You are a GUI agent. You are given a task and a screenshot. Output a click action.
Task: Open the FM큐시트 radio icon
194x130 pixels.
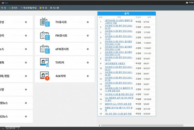pos(45,36)
